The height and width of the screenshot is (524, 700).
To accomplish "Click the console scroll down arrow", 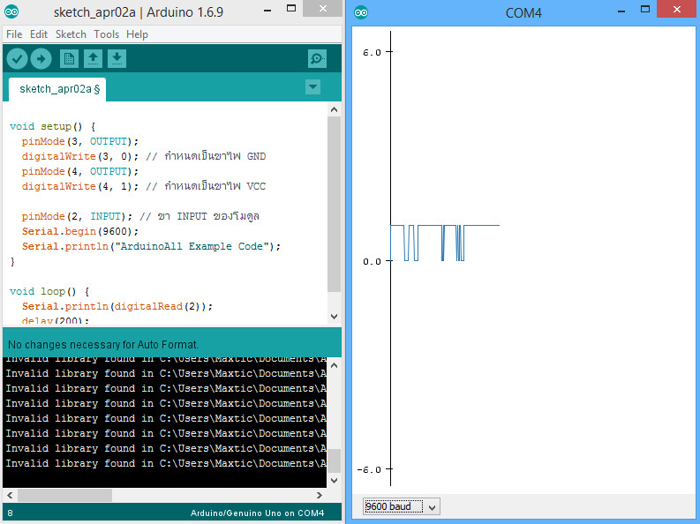I will coord(334,480).
